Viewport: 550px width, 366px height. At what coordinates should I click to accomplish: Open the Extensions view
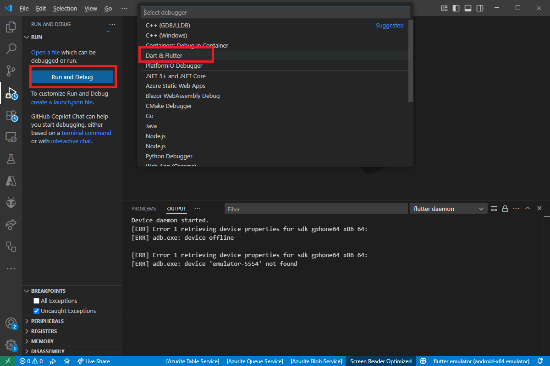click(x=11, y=115)
